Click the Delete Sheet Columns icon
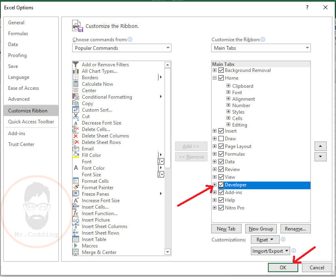The image size is (336, 277). tap(76, 136)
